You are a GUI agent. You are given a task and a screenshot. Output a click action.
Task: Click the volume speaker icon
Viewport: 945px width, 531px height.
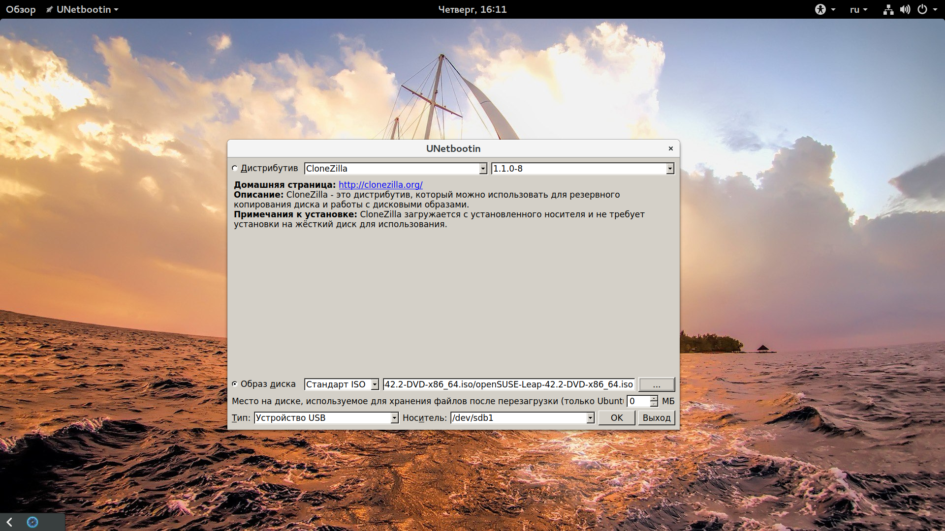905,9
